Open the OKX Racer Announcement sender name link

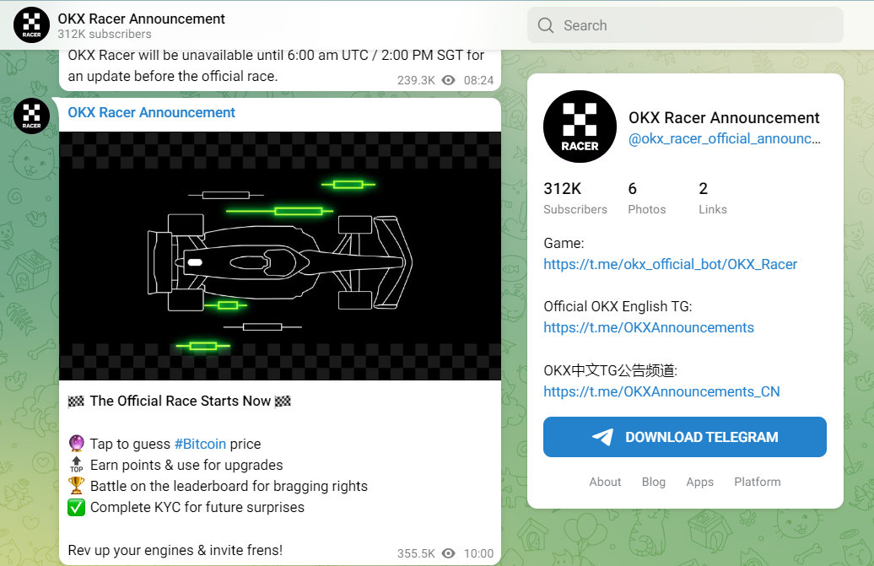click(152, 112)
